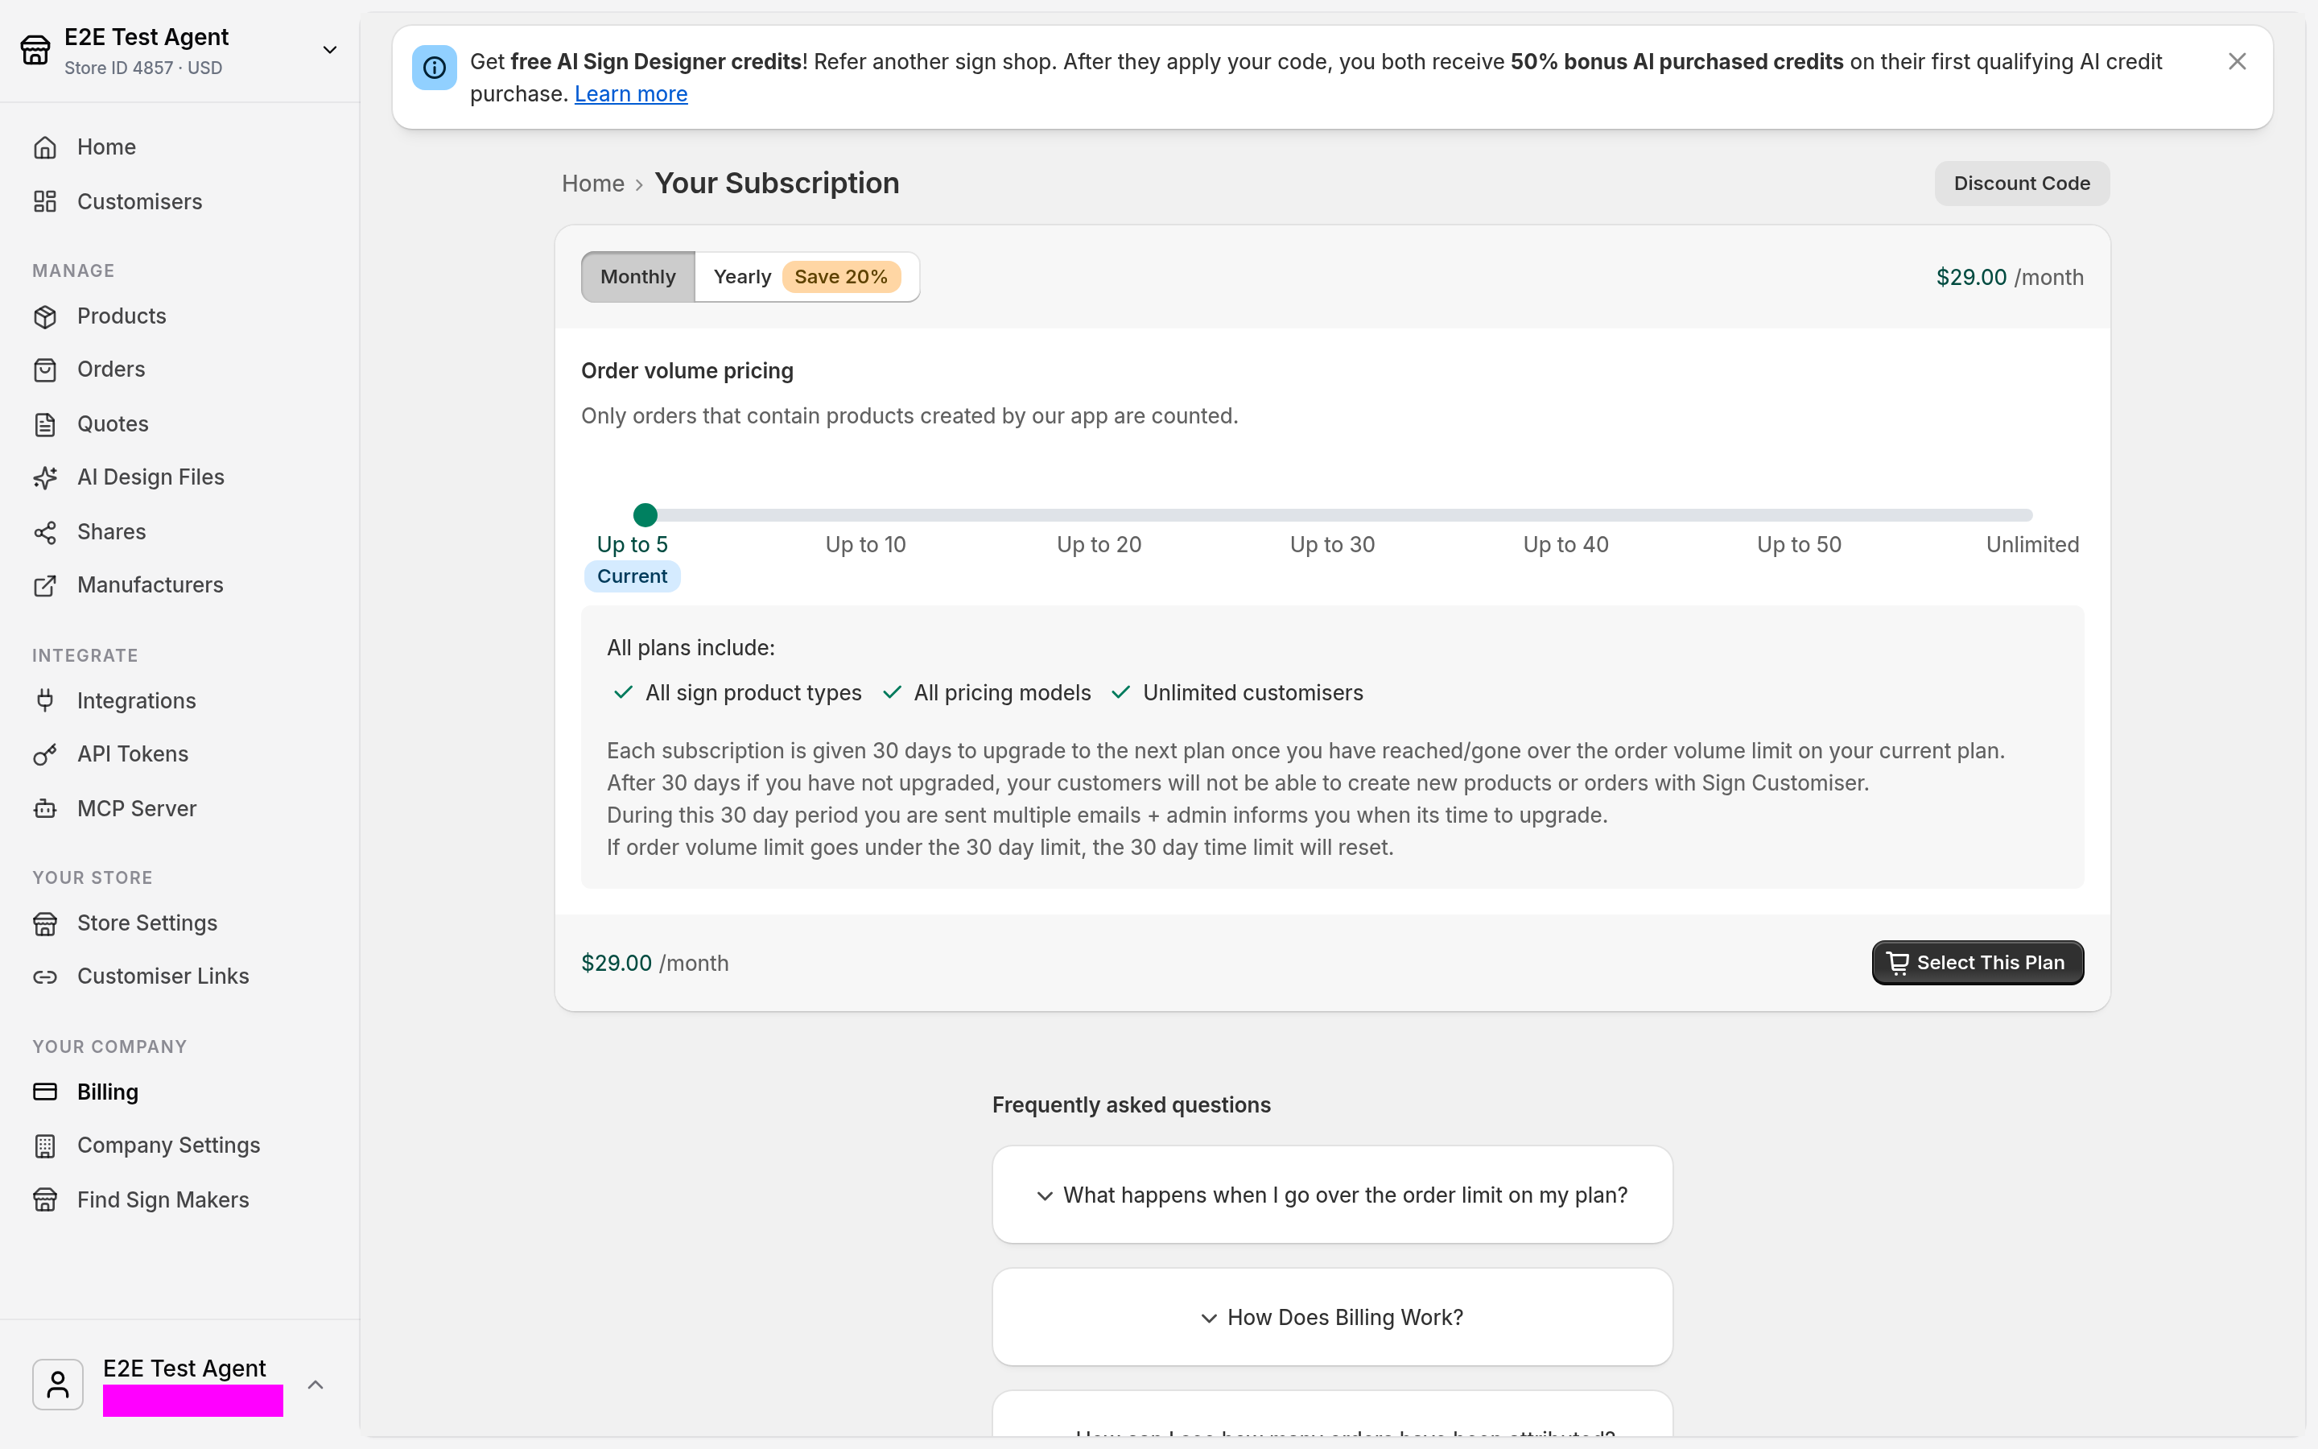The image size is (2318, 1449).
Task: Switch billing to Monthly
Action: coord(638,277)
